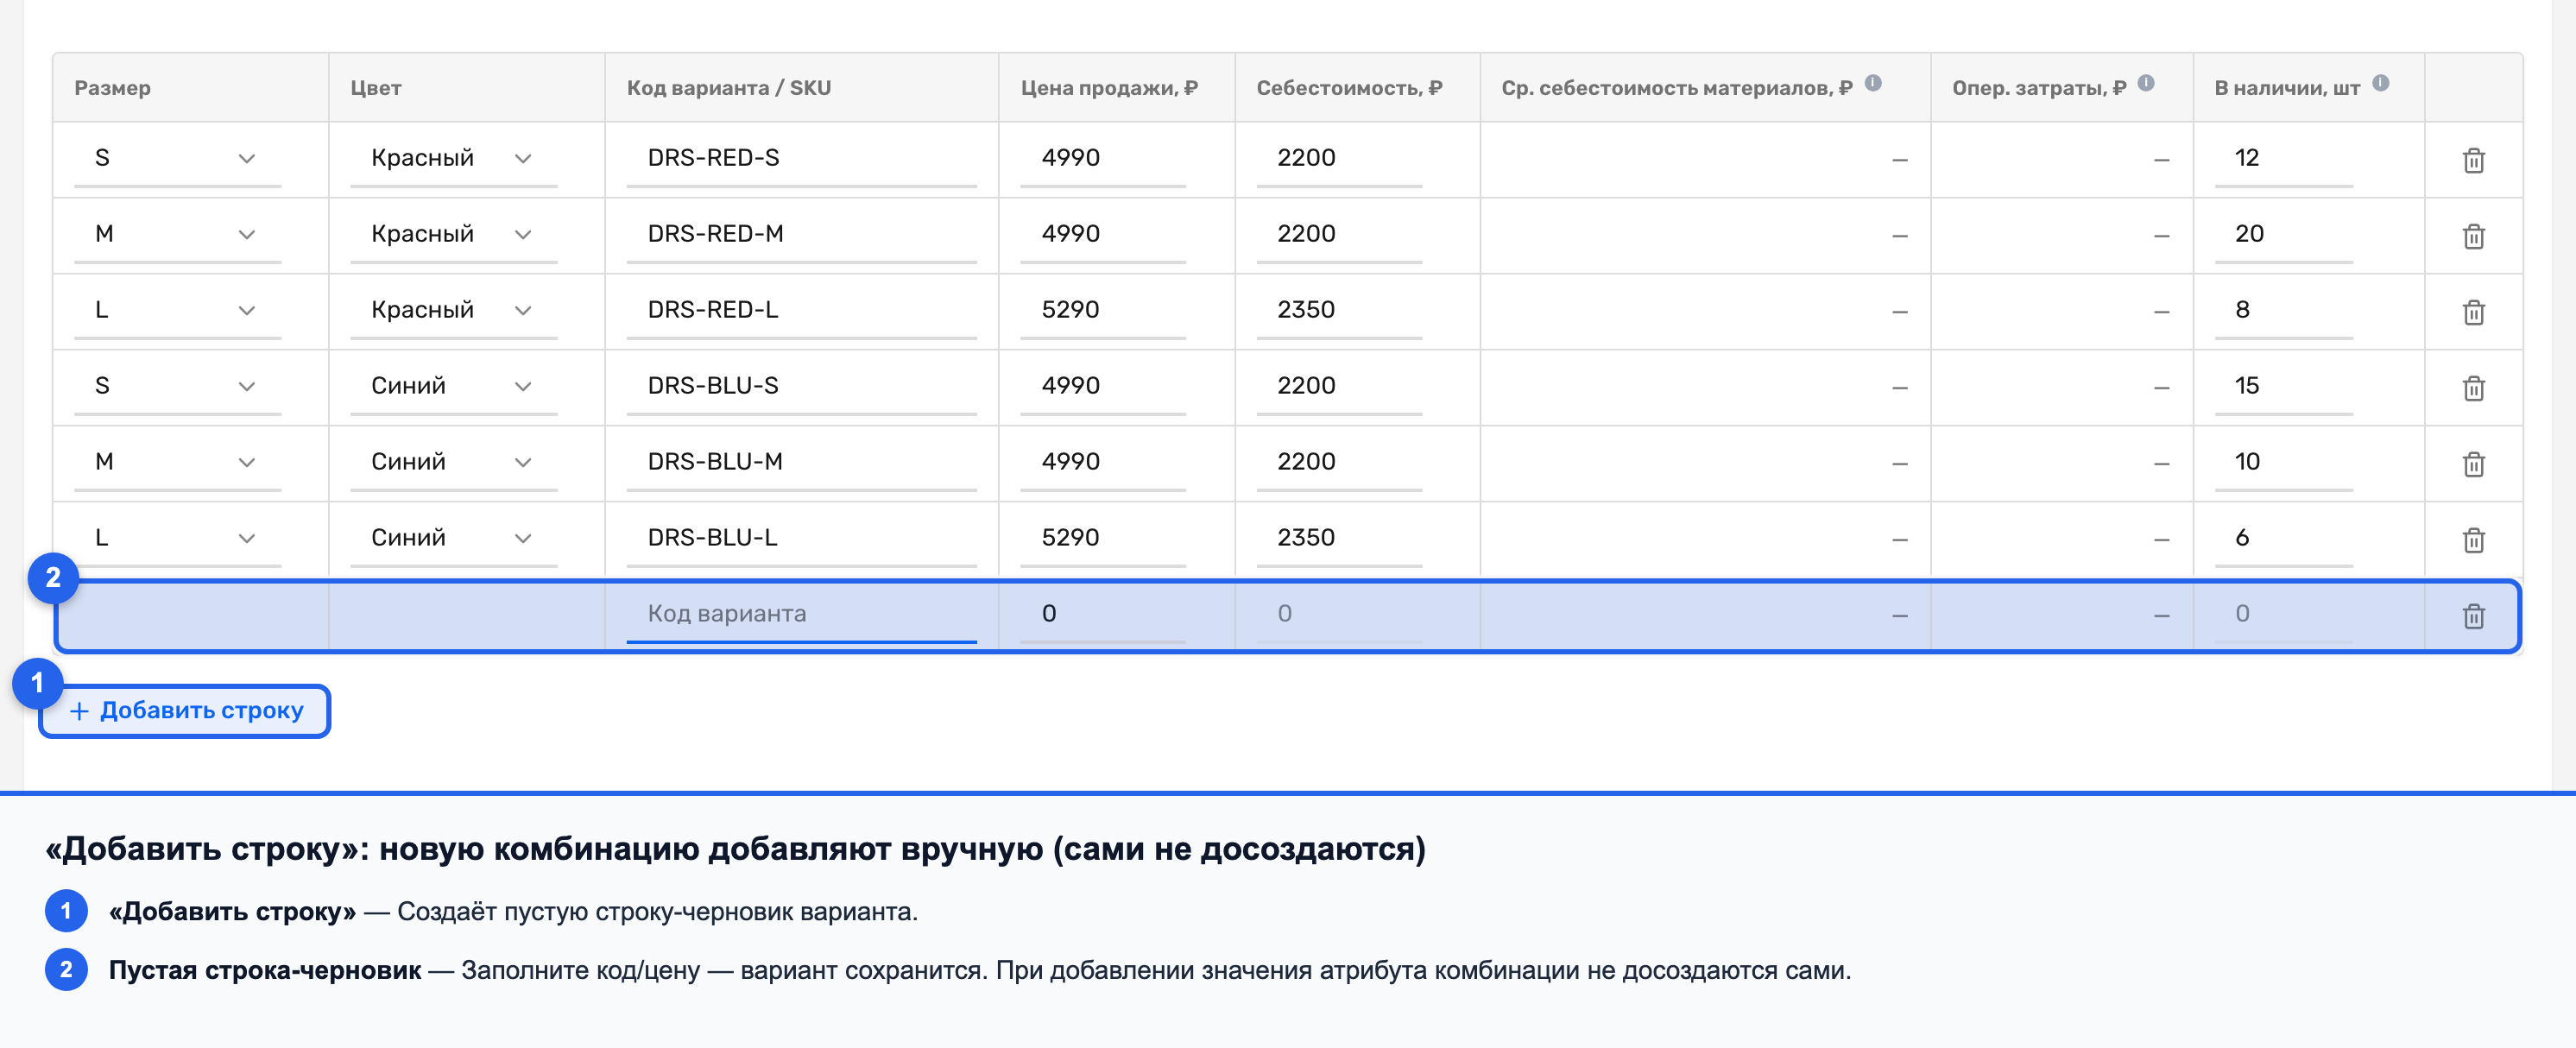The height and width of the screenshot is (1048, 2576).
Task: Open color dropdown for DRS-RED-S row
Action: [453, 158]
